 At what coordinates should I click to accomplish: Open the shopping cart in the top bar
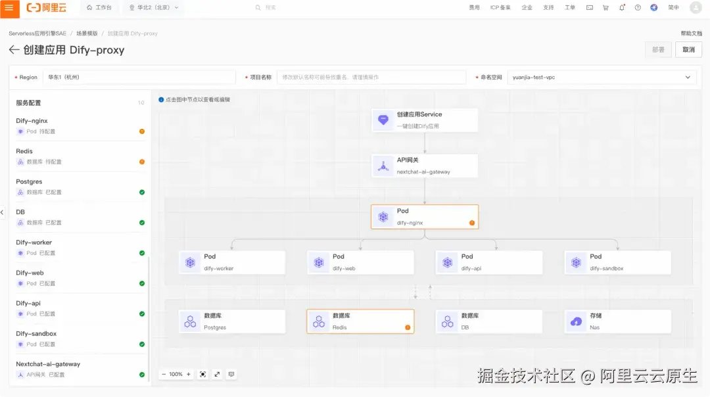tap(605, 7)
